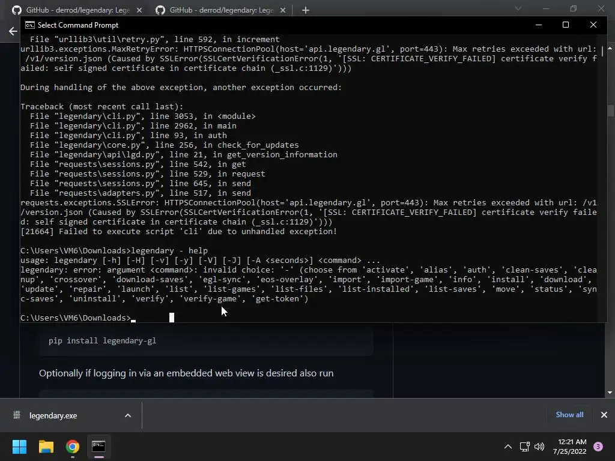Click 'Failed to execute script' error line

pos(178,231)
